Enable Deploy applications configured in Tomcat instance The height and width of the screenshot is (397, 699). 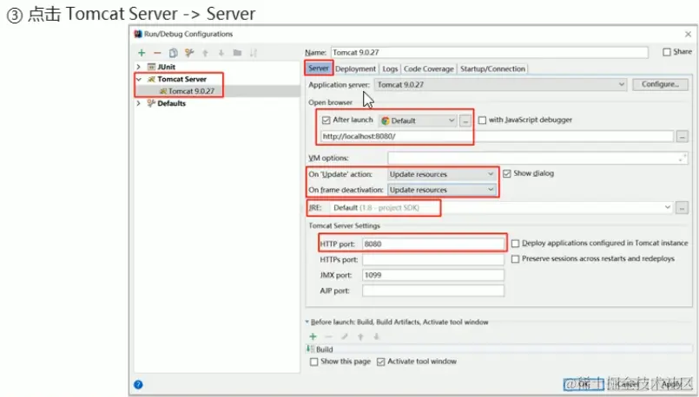pyautogui.click(x=515, y=244)
